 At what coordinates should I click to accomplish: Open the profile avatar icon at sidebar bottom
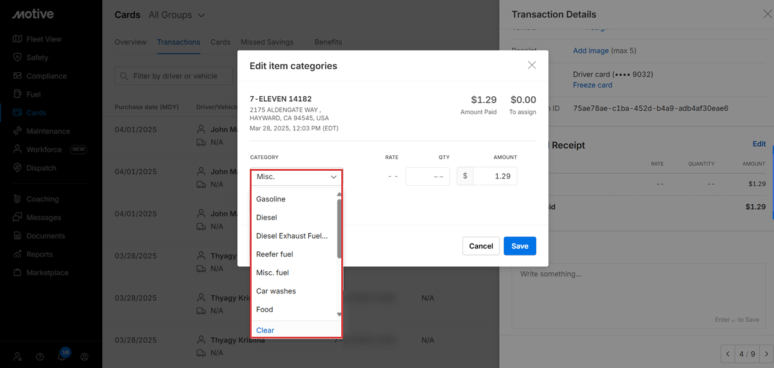84,357
